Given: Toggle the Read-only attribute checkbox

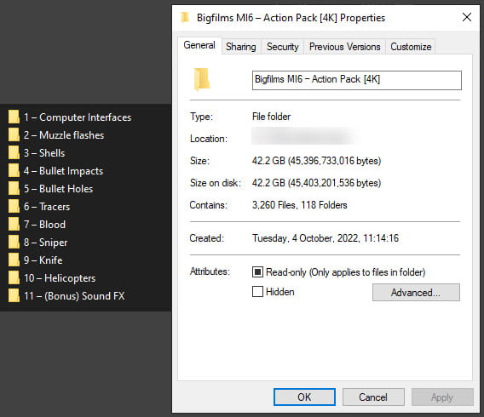Looking at the screenshot, I should 257,272.
